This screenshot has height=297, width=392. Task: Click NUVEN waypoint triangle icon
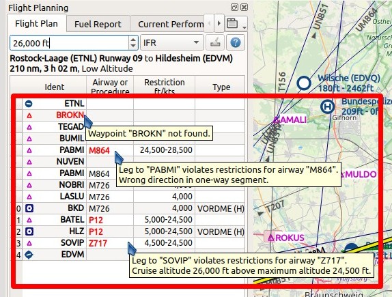tap(29, 162)
